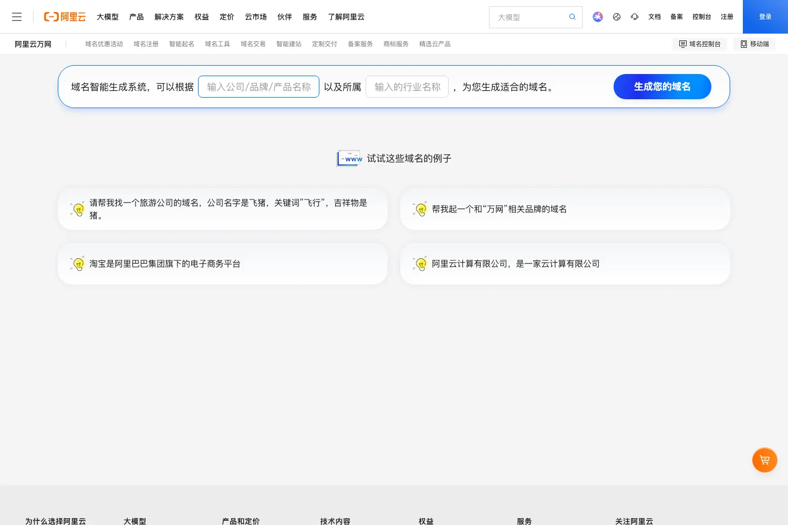The height and width of the screenshot is (525, 788).
Task: Open 大模型 in main navigation
Action: 108,17
